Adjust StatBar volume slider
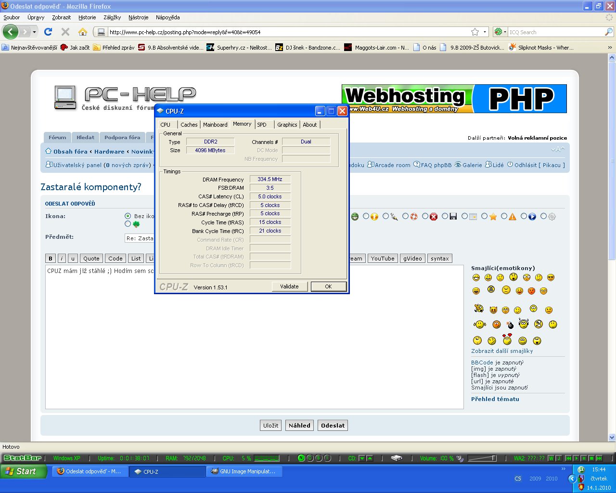 (x=482, y=458)
